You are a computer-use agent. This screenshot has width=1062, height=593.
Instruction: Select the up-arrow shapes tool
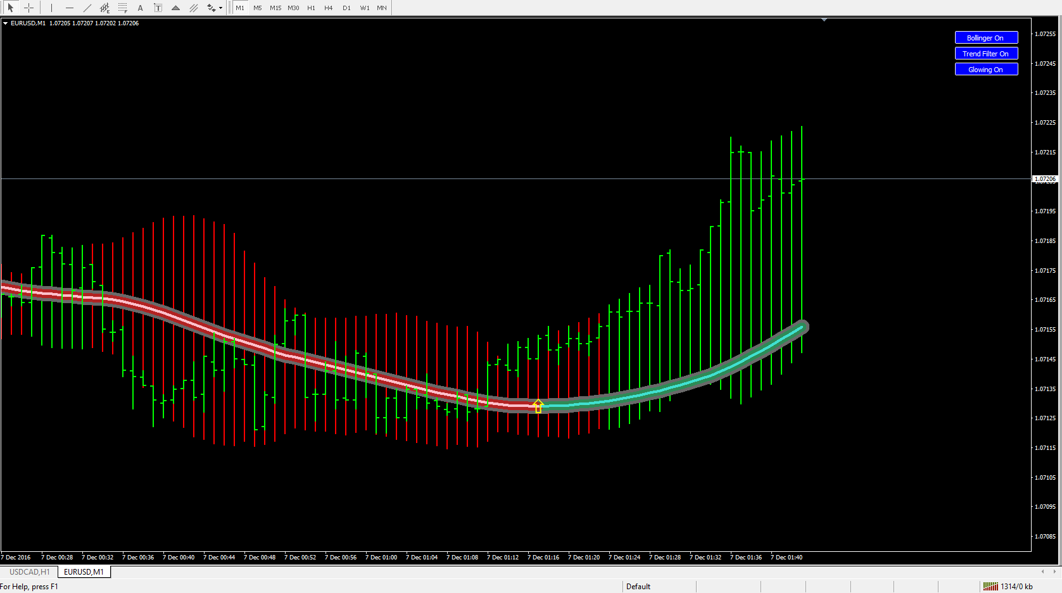[175, 8]
